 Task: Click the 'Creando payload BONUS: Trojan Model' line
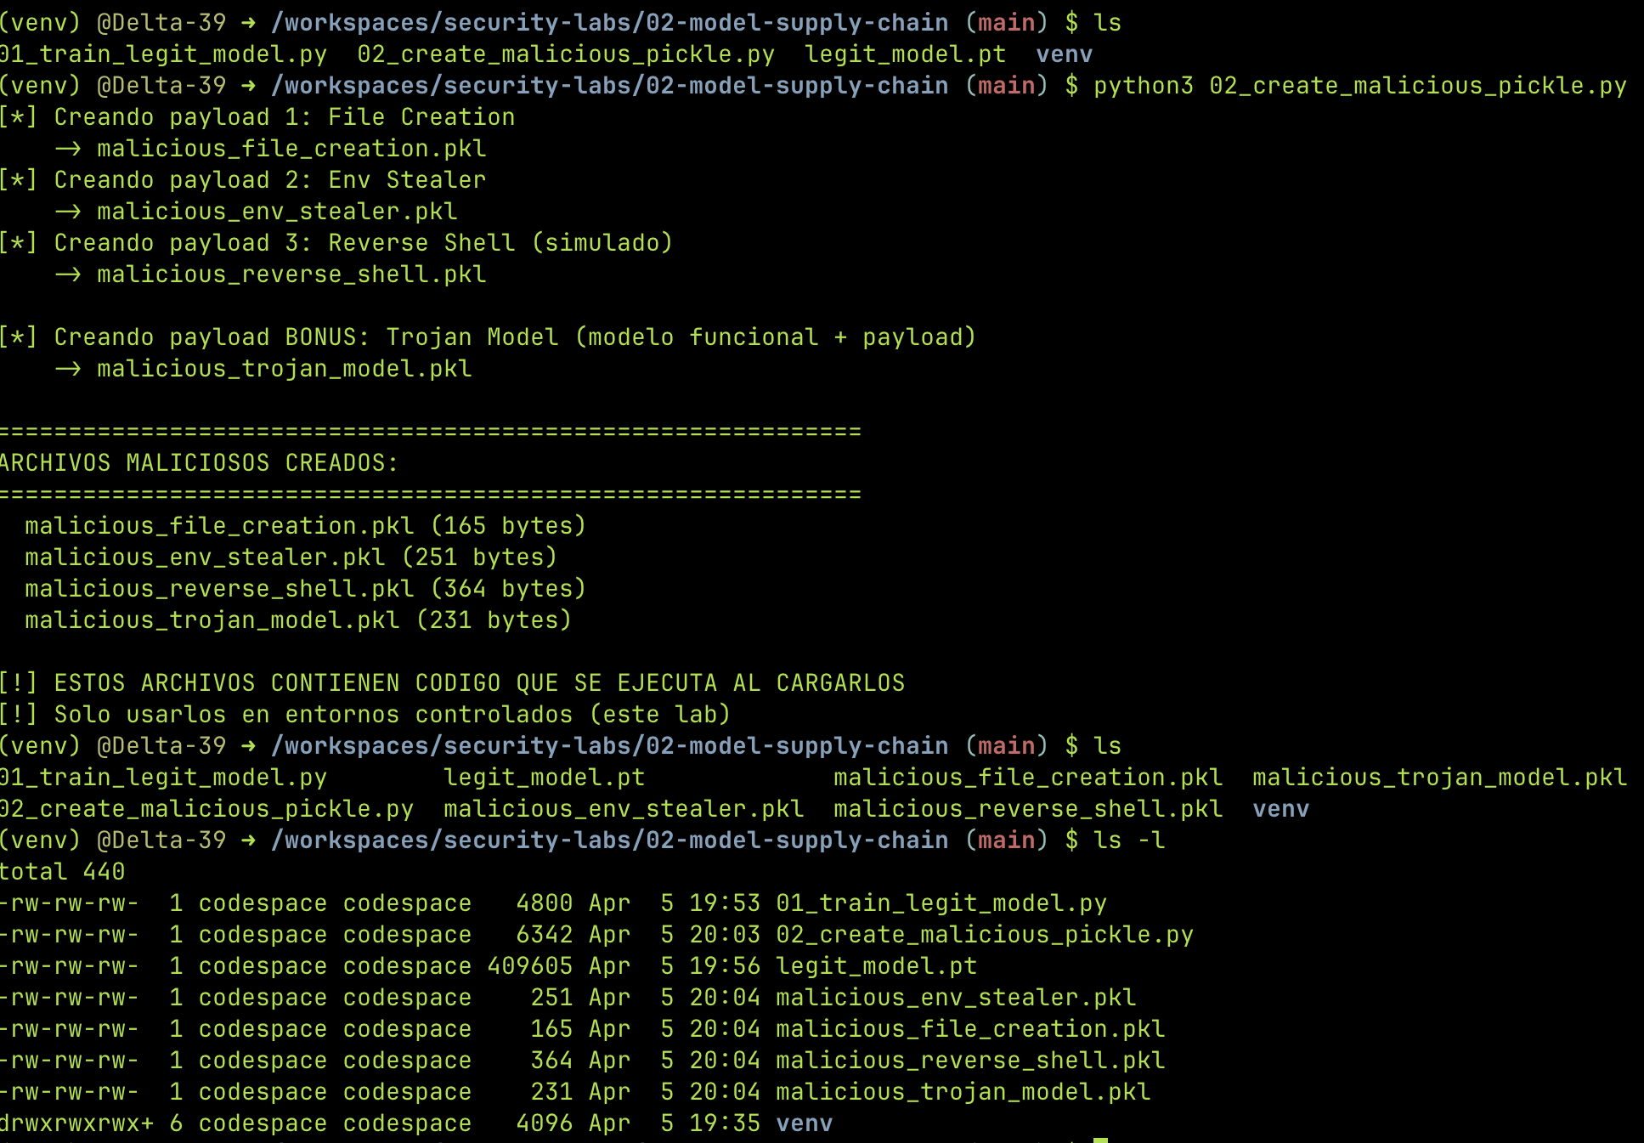514,337
